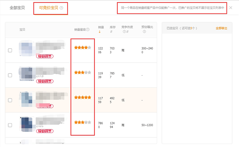Sort by 竞争热度 using sort arrows
239x147 pixels.
coord(127,32)
